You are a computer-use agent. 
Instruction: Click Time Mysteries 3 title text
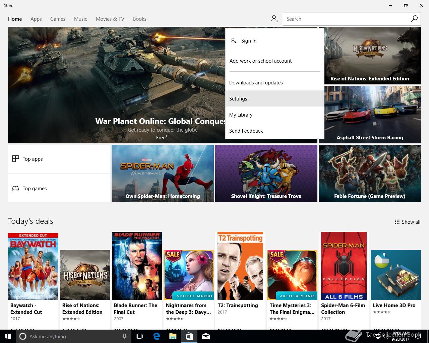click(292, 308)
